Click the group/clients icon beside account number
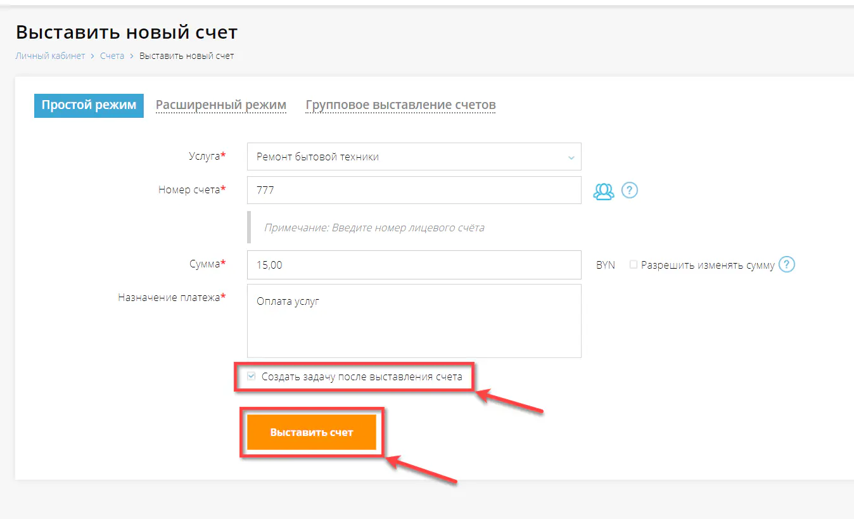 (x=604, y=191)
